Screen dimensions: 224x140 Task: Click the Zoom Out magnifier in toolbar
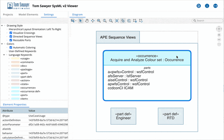[x=105, y=21]
